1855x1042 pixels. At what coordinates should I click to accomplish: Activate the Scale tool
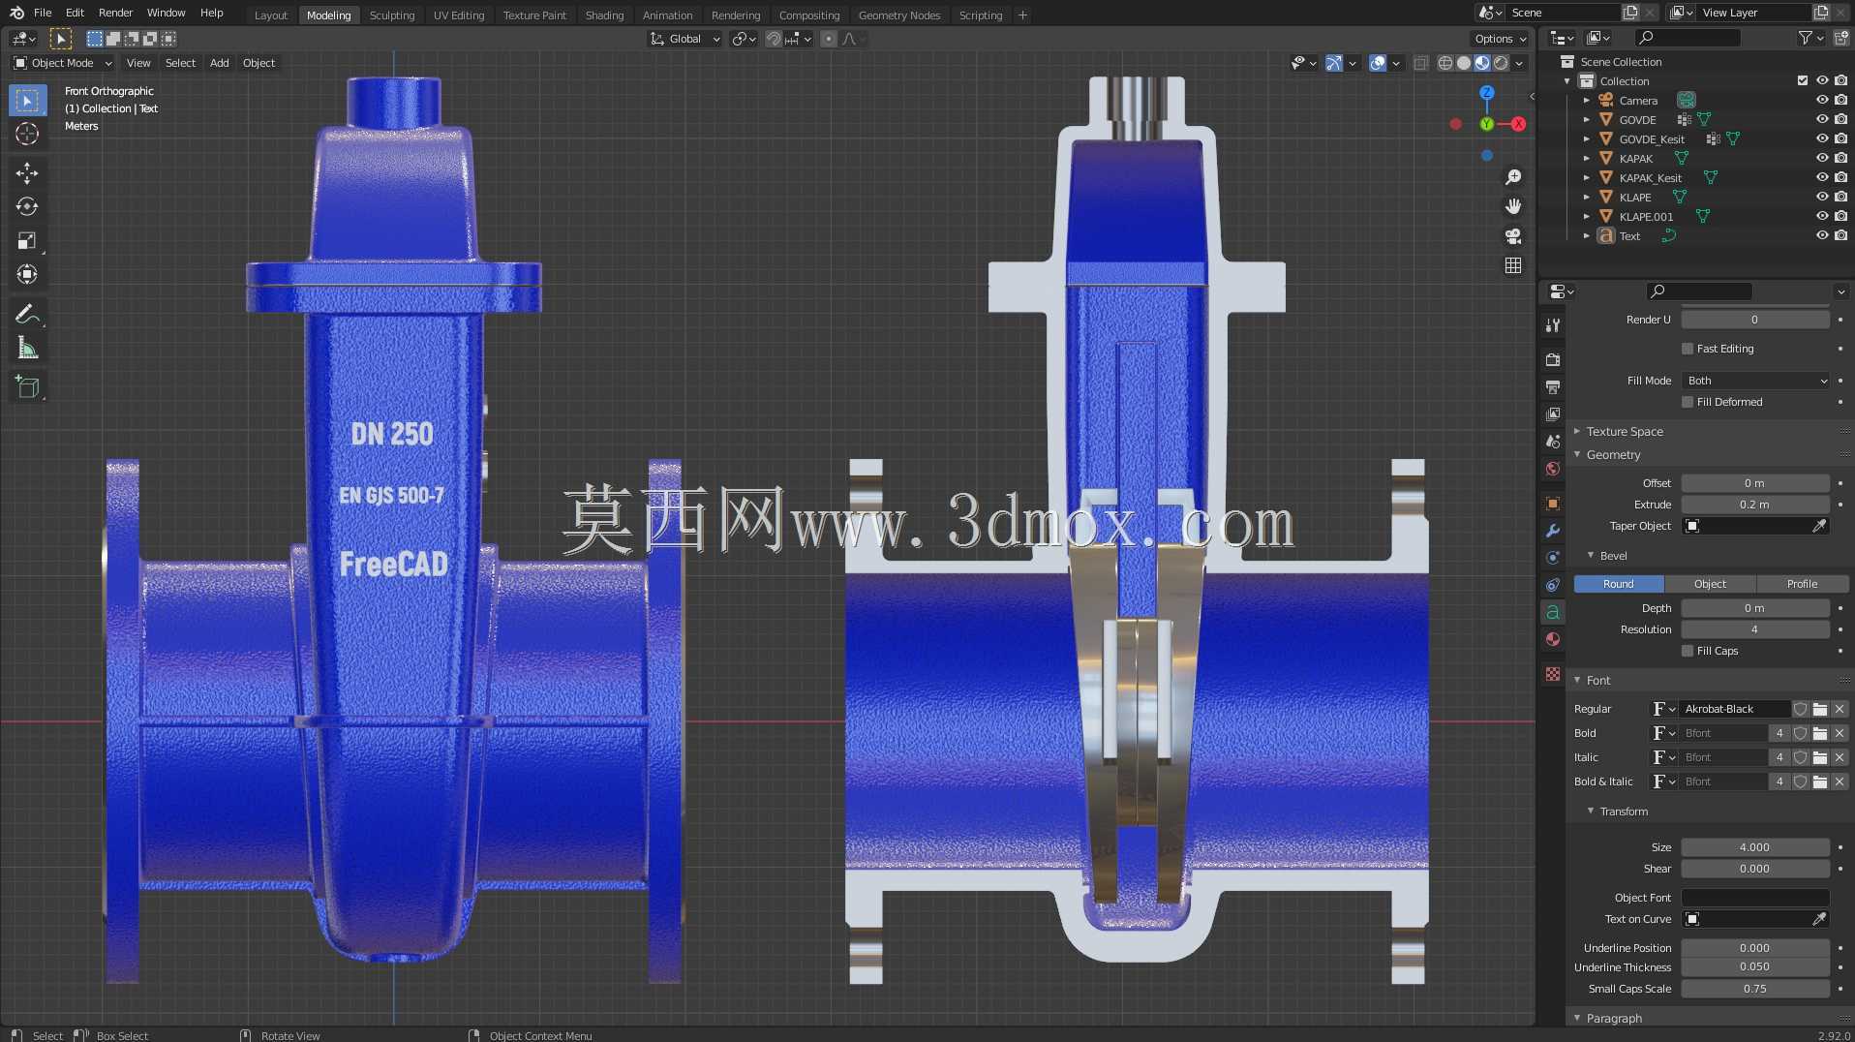(27, 240)
